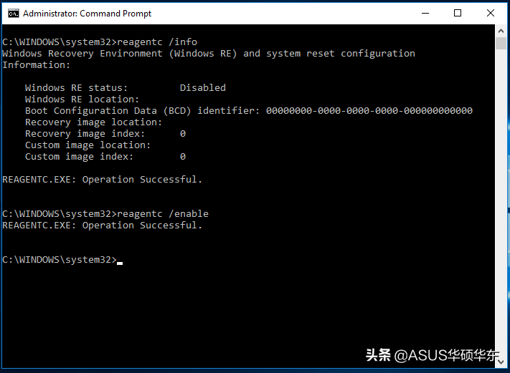Click the BCD identifier zeros value
510x373 pixels.
click(x=369, y=110)
